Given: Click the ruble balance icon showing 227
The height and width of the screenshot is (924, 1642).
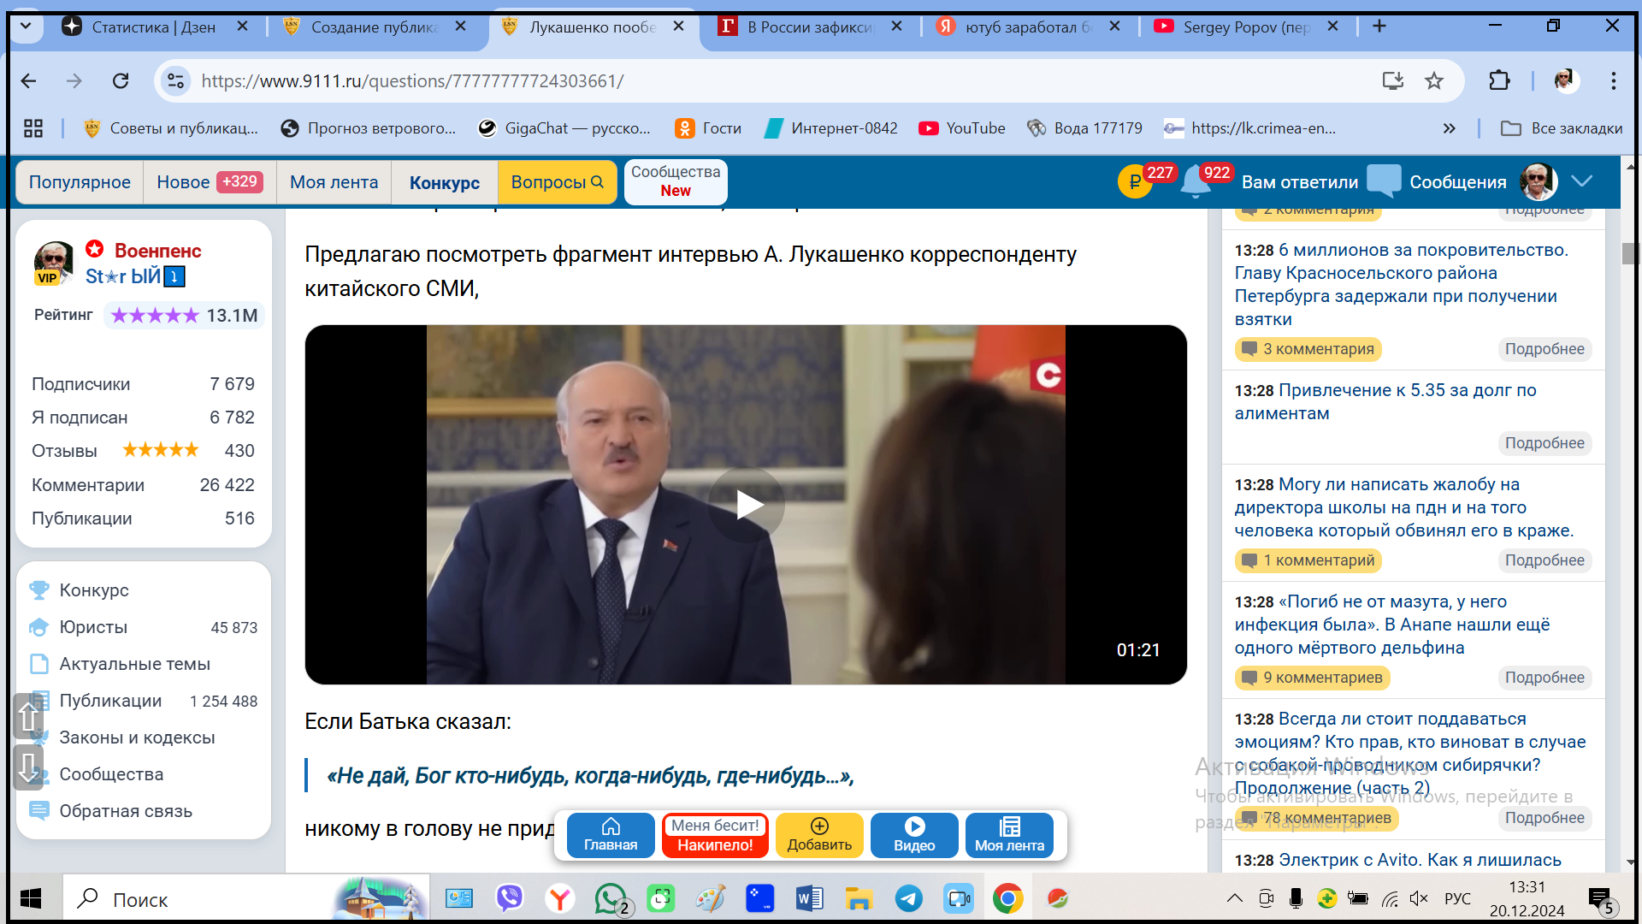Looking at the screenshot, I should click(x=1135, y=181).
